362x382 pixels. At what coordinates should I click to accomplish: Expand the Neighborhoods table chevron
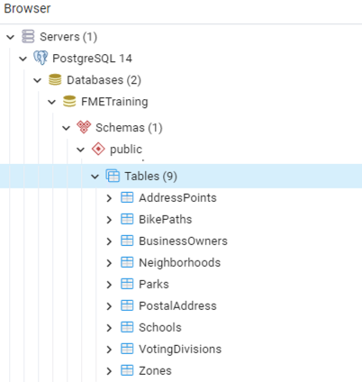tap(109, 263)
